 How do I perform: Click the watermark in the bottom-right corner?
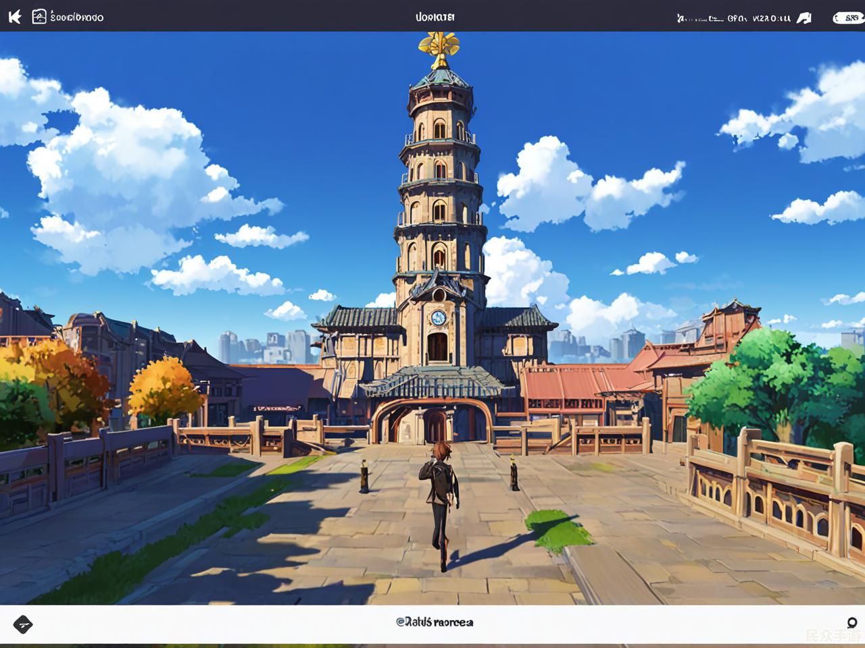[833, 636]
